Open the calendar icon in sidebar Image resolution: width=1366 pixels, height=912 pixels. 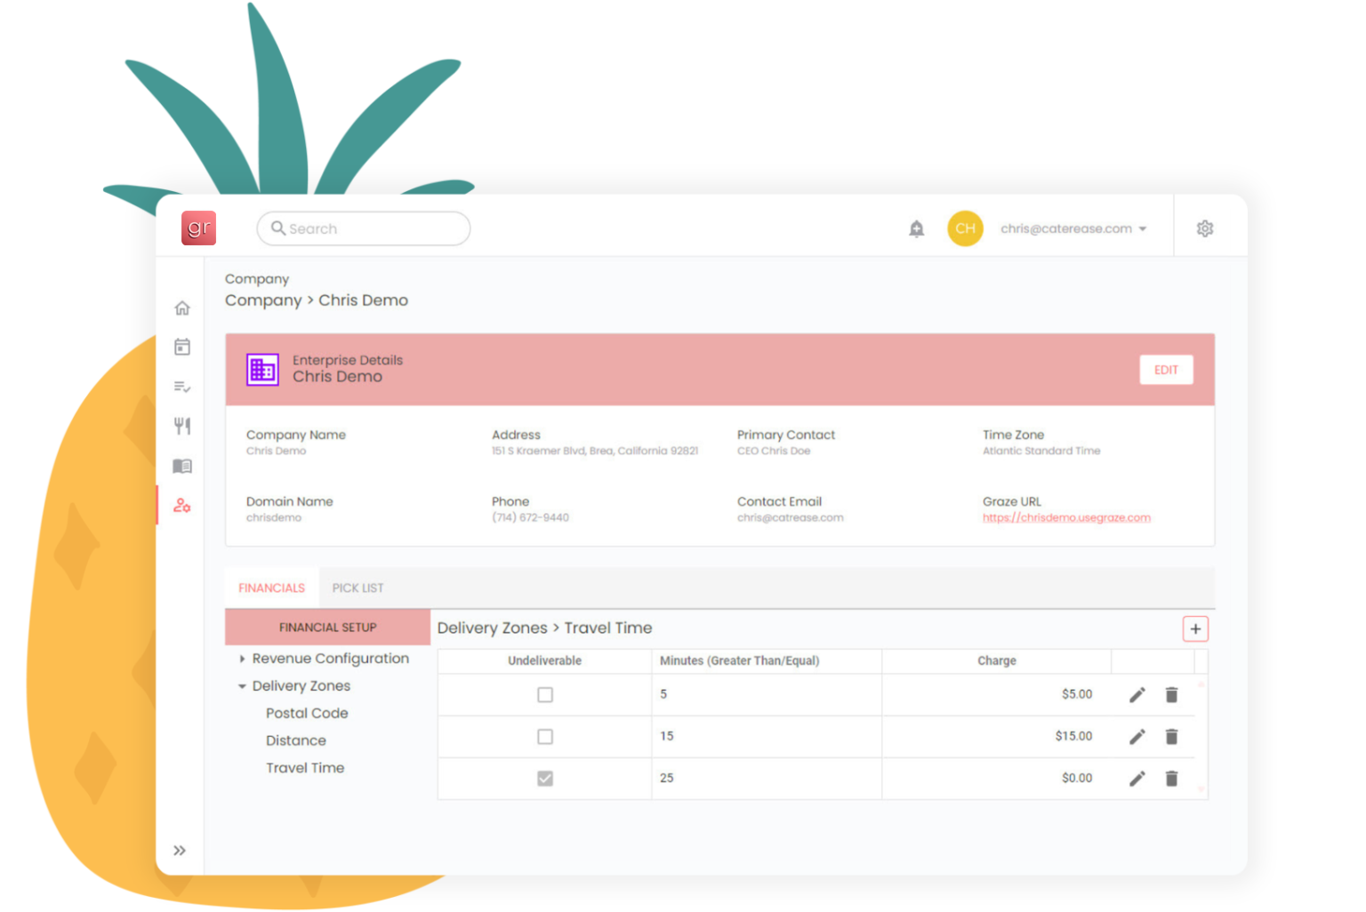point(182,348)
